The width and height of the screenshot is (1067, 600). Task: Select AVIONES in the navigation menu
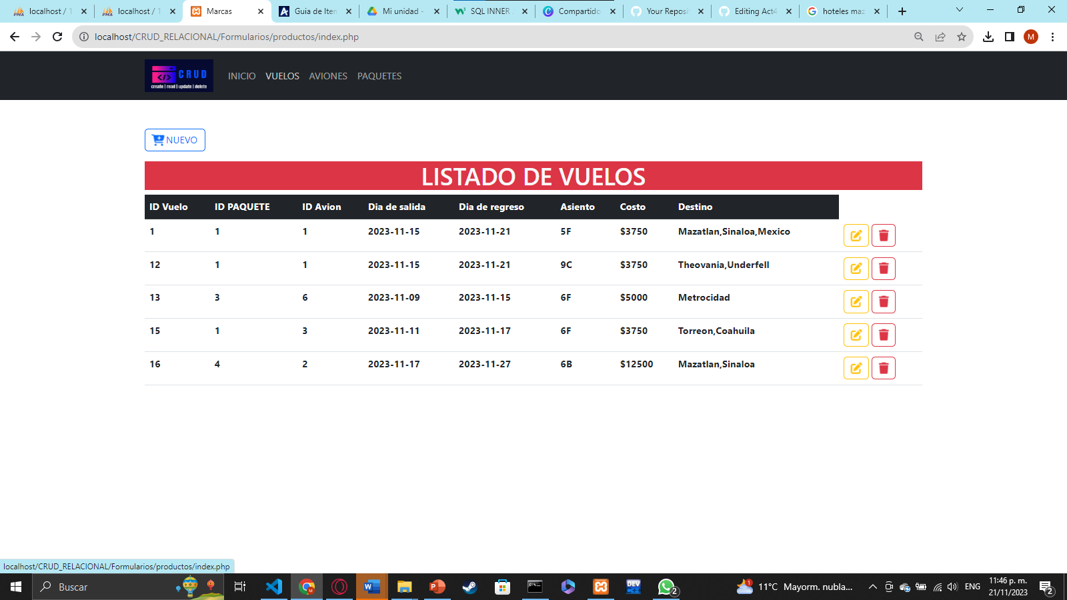327,76
